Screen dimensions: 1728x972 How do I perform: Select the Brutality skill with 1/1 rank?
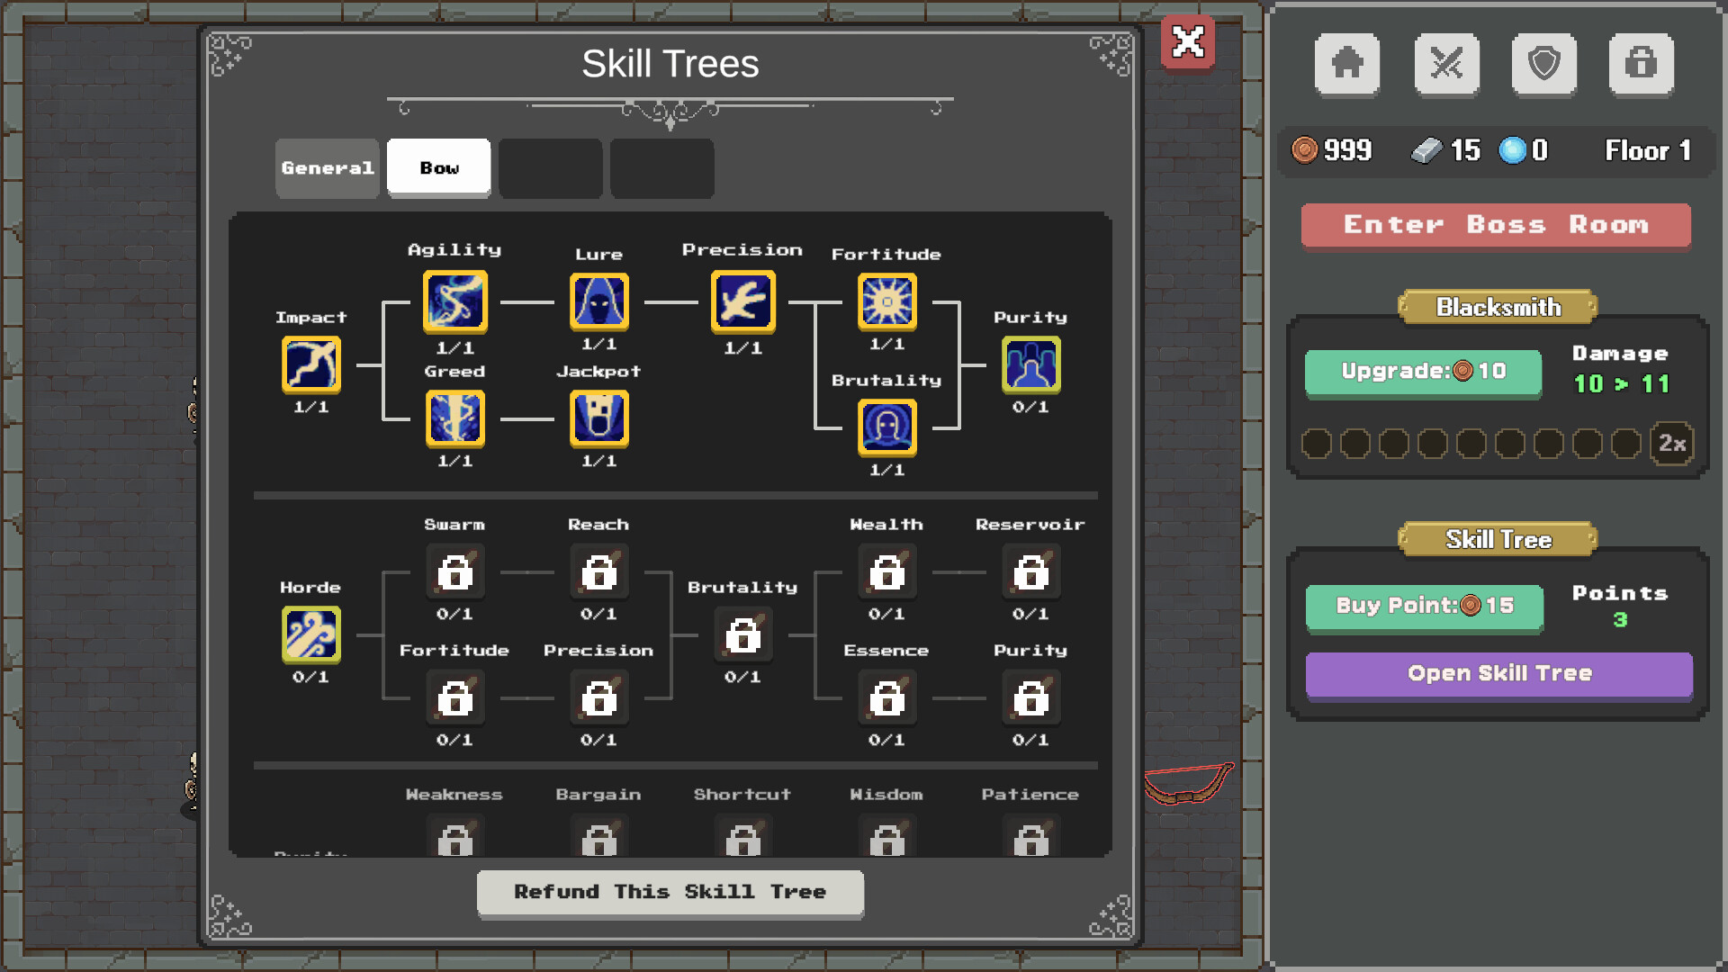[886, 427]
